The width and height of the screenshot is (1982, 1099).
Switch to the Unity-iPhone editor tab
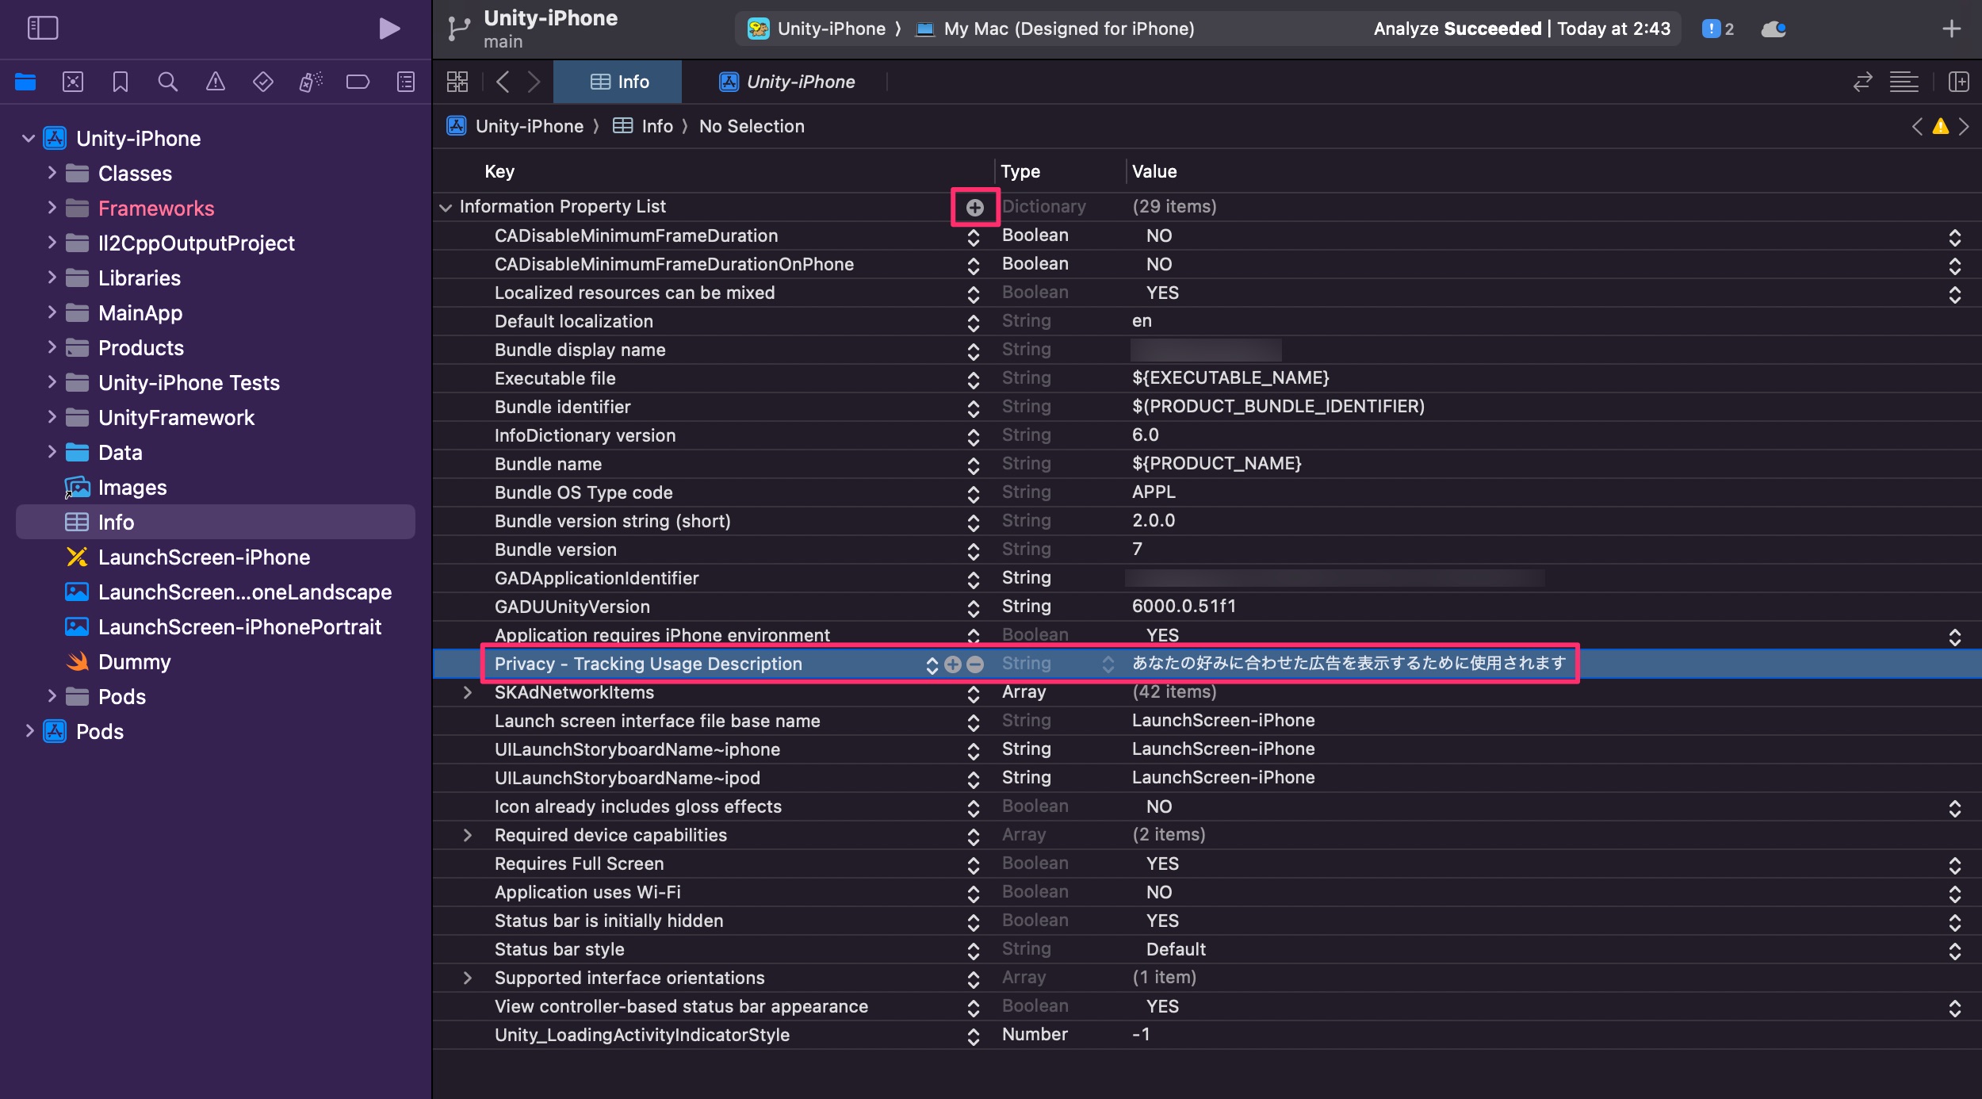pos(787,82)
